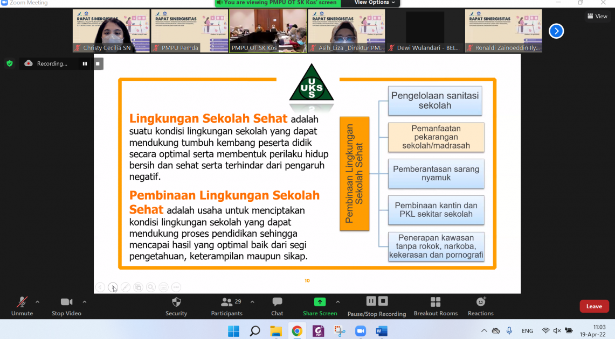Pause recording via top-left indicator
Screen dimensions: 615x339
pos(85,63)
